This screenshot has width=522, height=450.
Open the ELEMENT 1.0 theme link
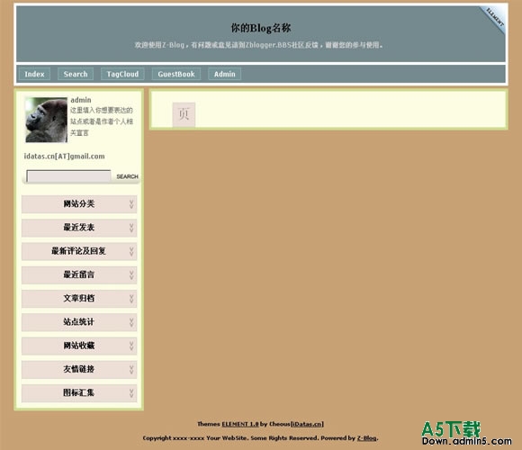click(x=240, y=424)
